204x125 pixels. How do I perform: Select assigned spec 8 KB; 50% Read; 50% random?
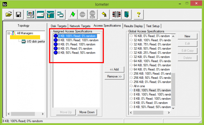(x=76, y=53)
